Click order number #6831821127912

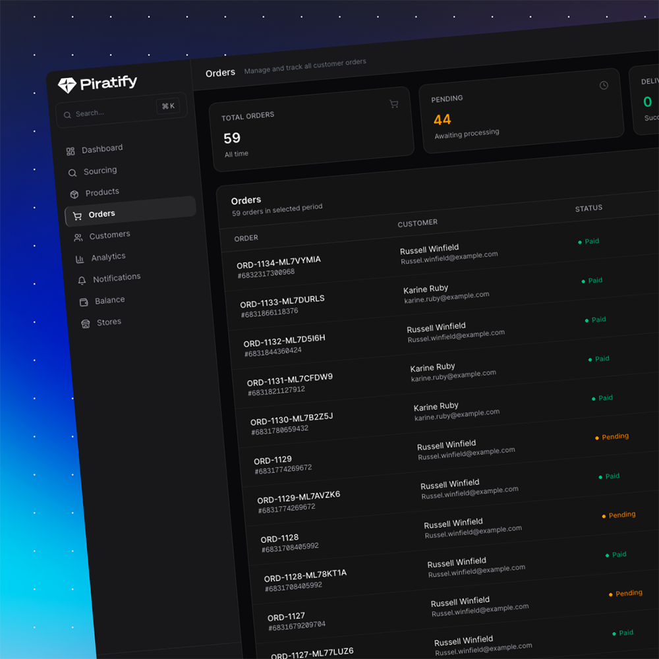point(277,391)
